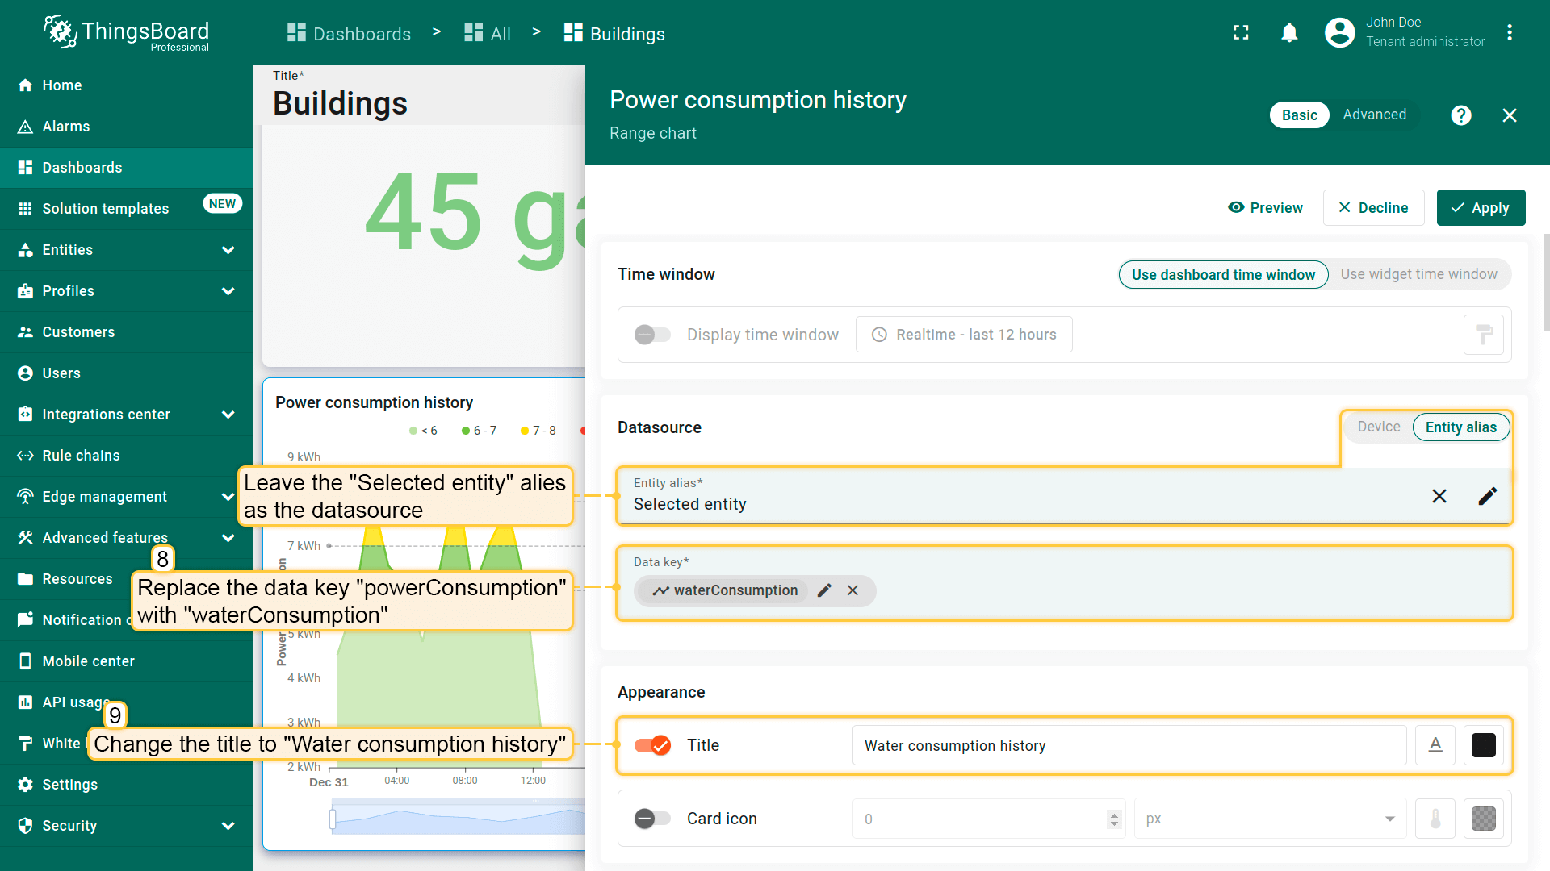Click the notifications bell icon
The image size is (1550, 871).
pyautogui.click(x=1289, y=33)
